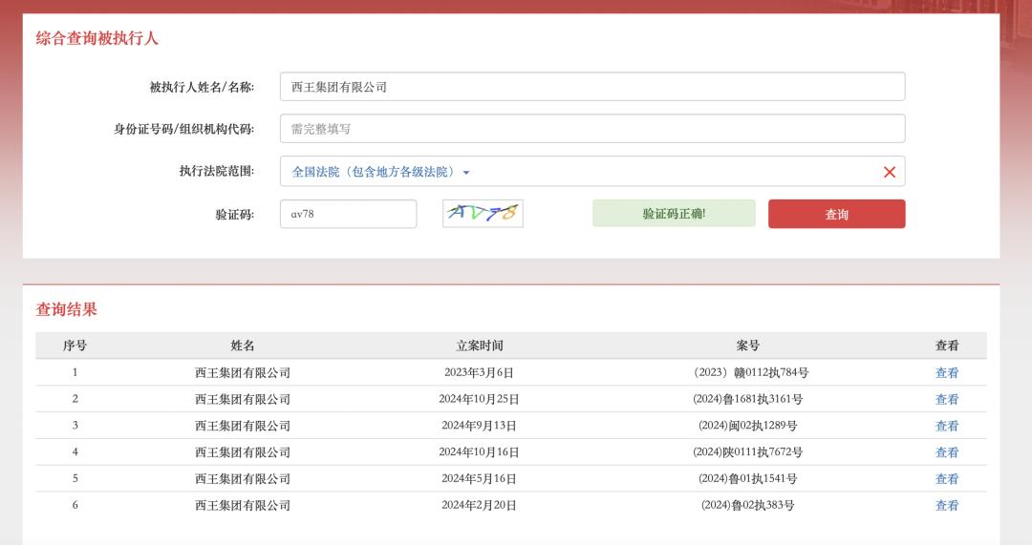Clear court scope with red X icon
Image resolution: width=1032 pixels, height=545 pixels.
click(890, 172)
